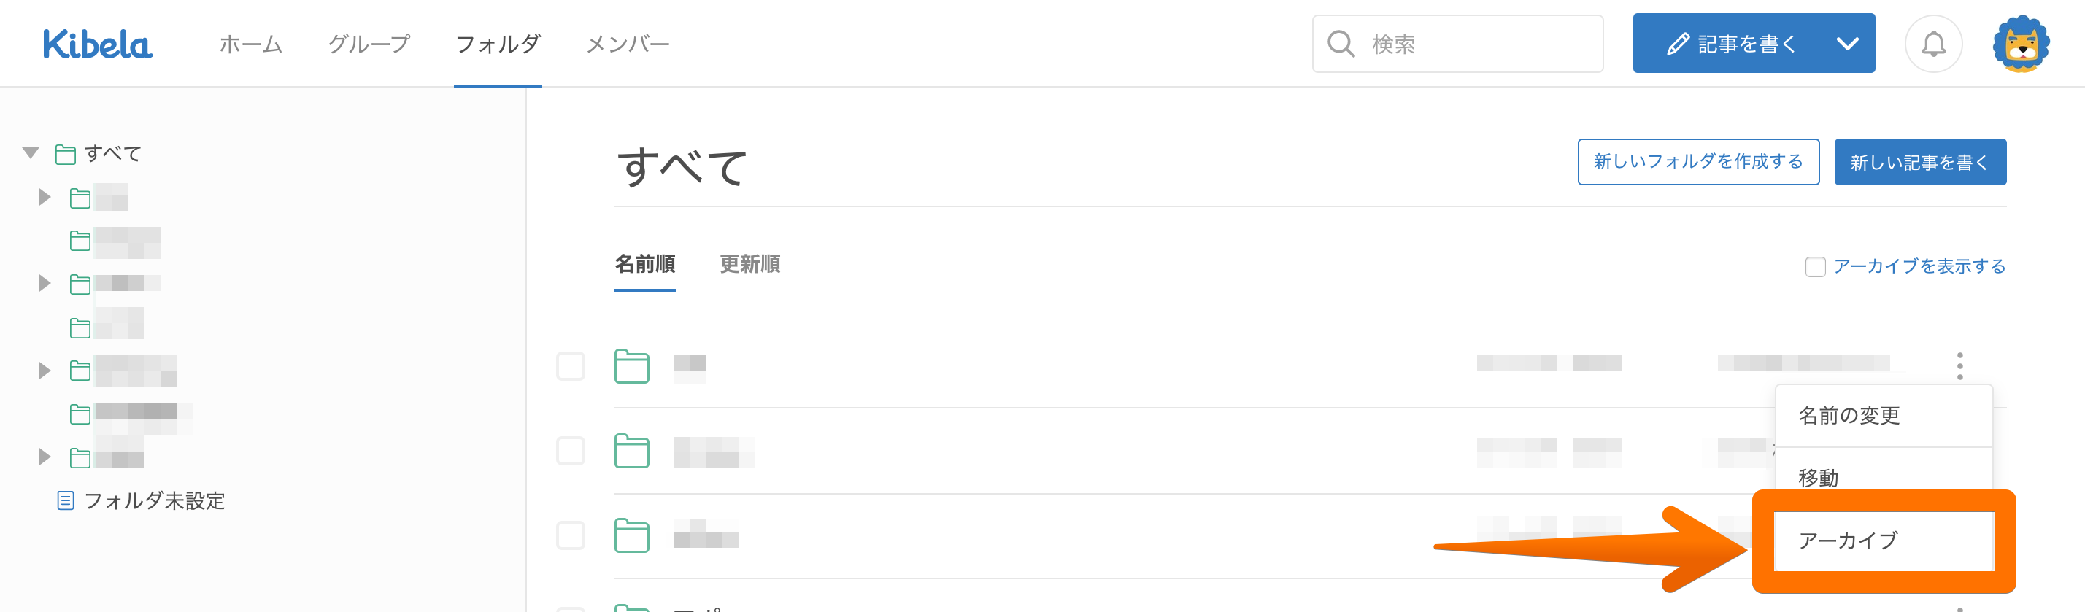Open the dropdown arrow beside 記事を書く
The height and width of the screenshot is (612, 2085).
click(1847, 44)
